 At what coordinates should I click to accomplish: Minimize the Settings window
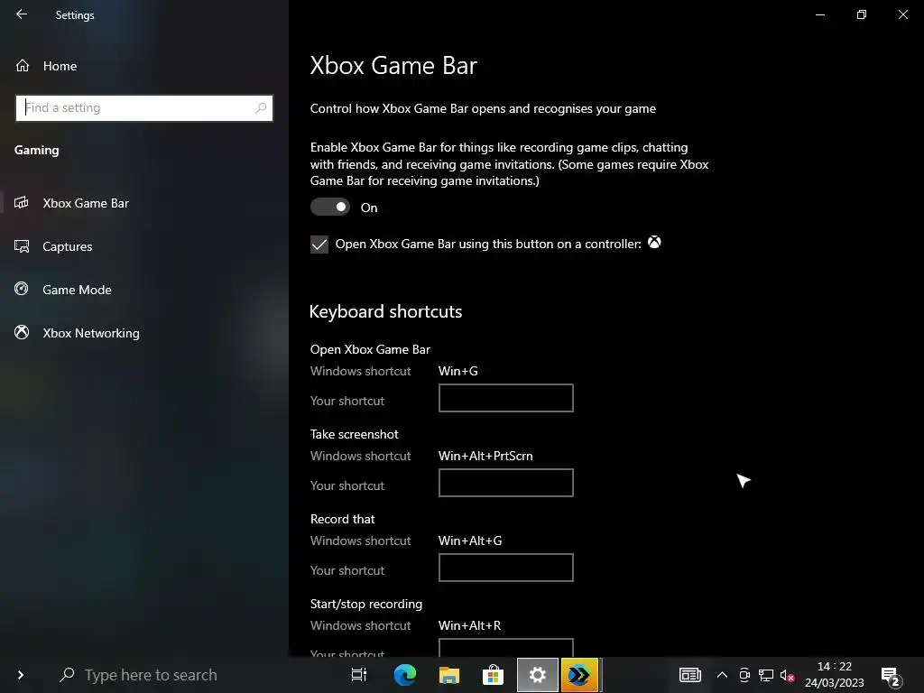tap(819, 14)
